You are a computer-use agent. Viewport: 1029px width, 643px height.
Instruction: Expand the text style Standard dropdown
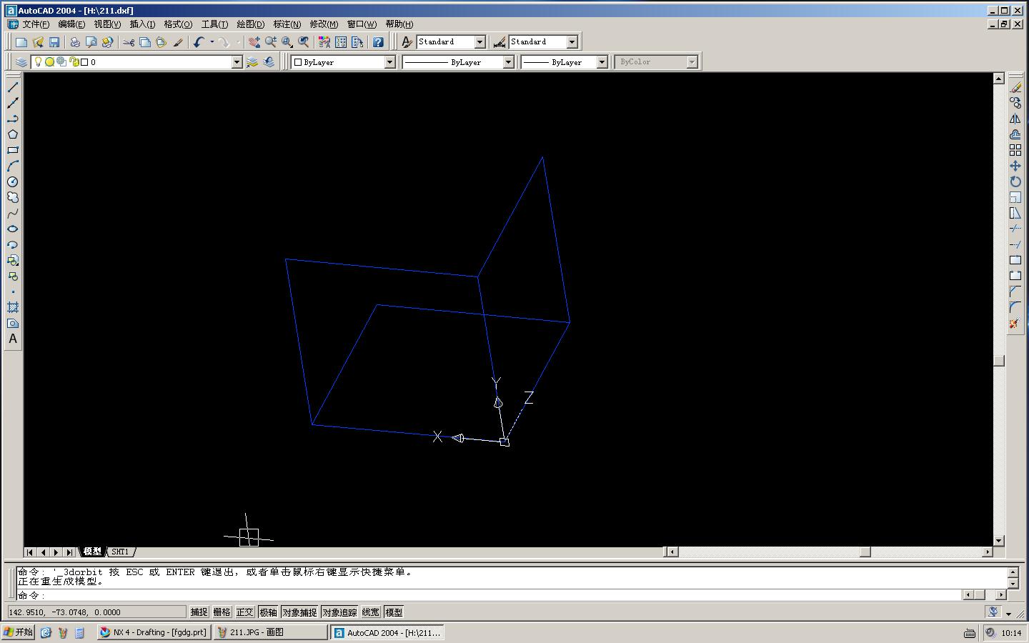(x=479, y=42)
